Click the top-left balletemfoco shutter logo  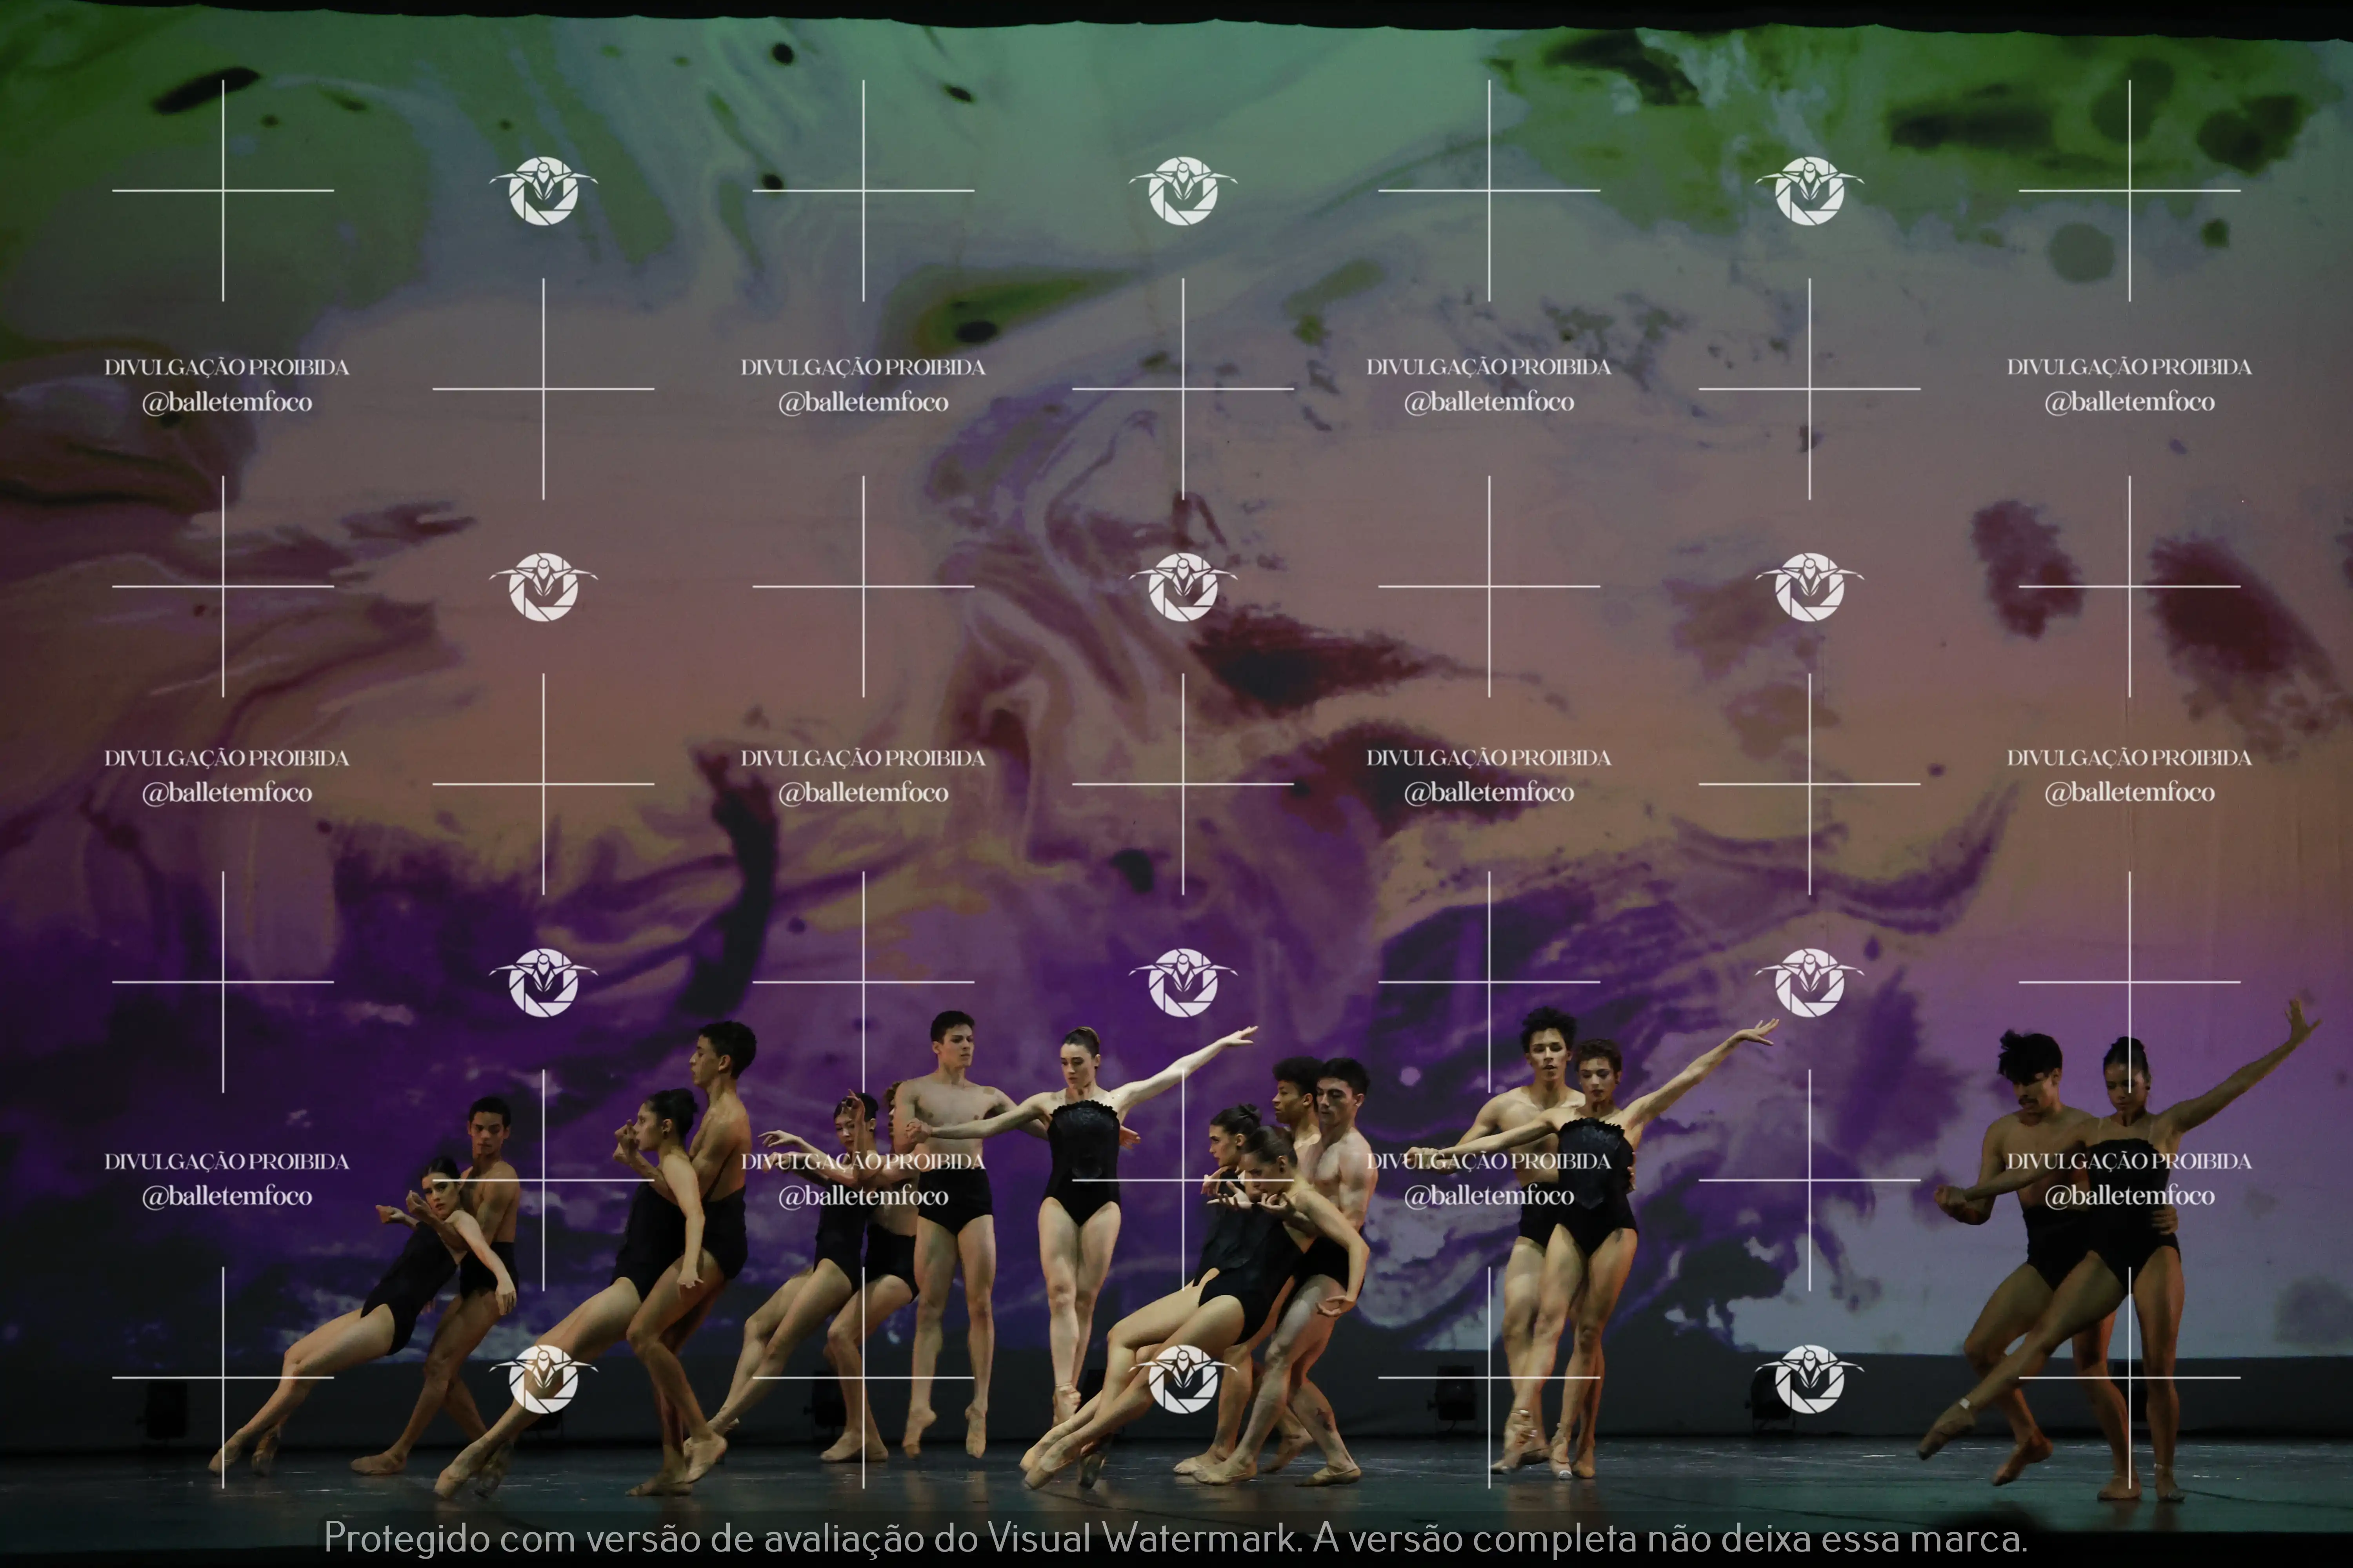543,190
